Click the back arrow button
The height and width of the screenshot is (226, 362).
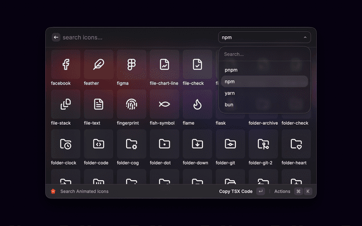[56, 37]
